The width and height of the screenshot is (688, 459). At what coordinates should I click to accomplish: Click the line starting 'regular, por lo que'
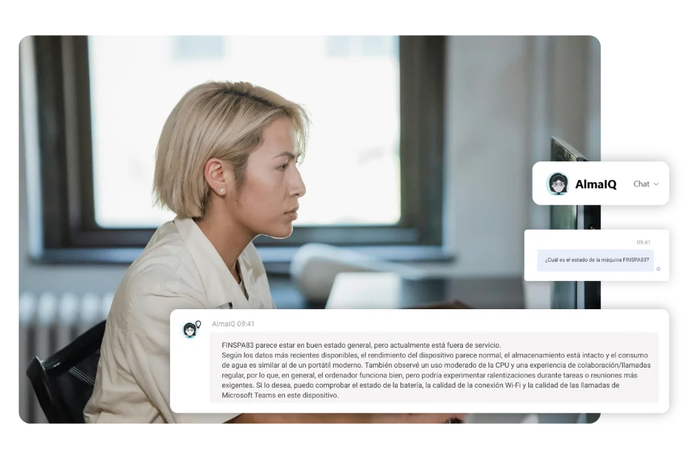(x=429, y=375)
